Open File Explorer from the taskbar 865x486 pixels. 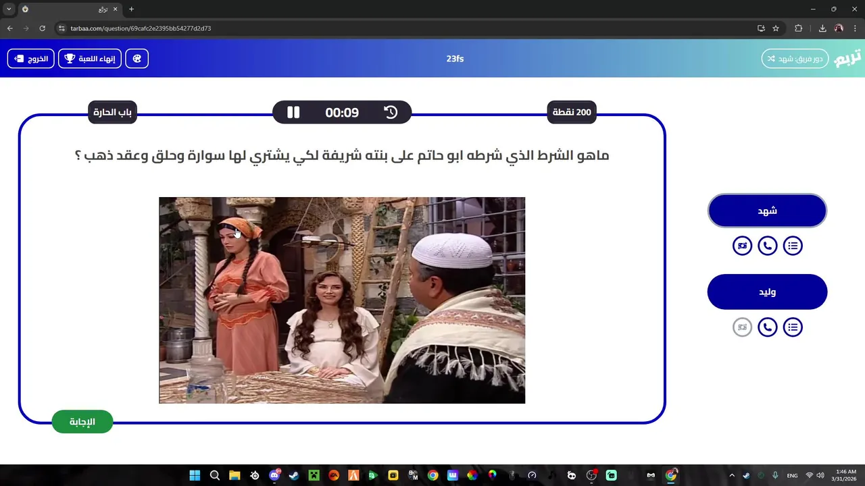pos(234,475)
